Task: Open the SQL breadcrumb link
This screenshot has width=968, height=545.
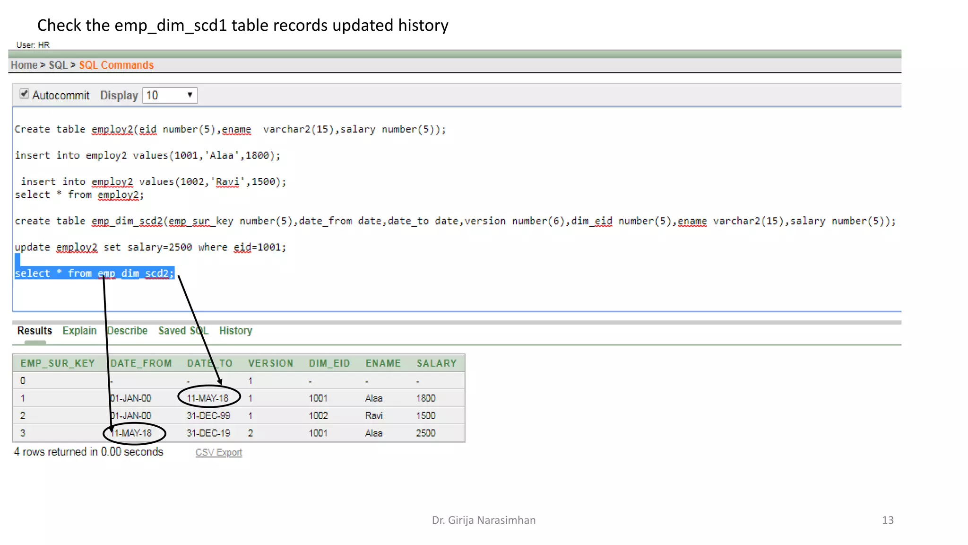Action: pyautogui.click(x=59, y=65)
